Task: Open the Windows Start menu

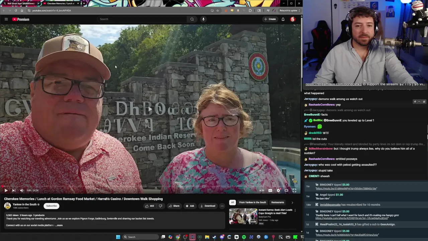Action: coord(118,237)
